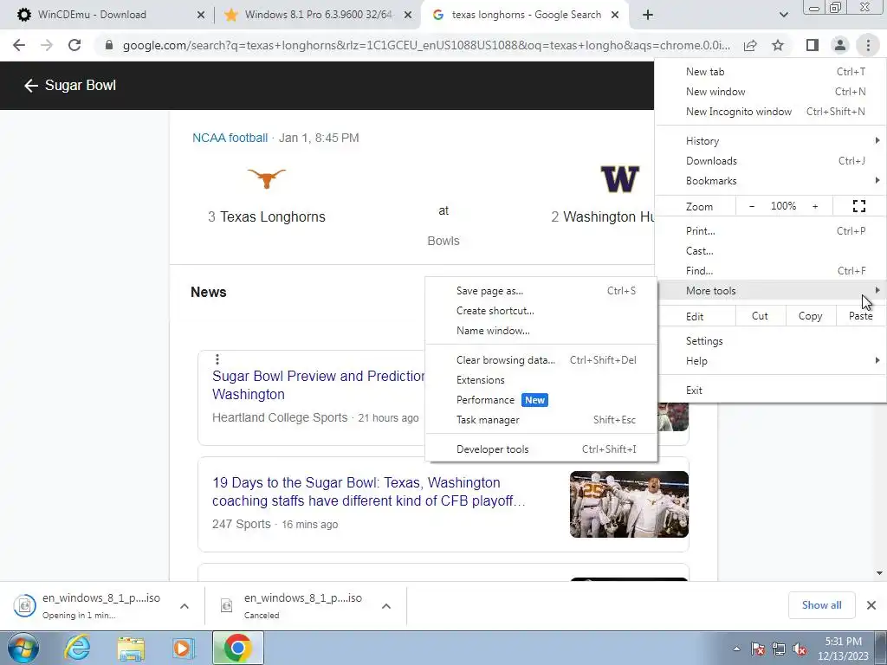
Task: Click Action Center flag icon in tray
Action: tap(758, 649)
